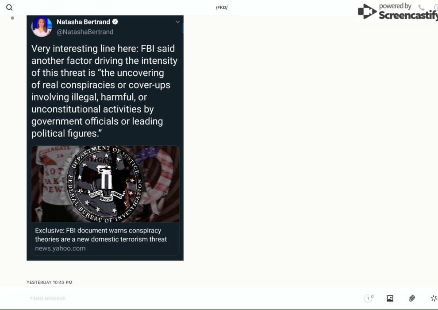Click the gray dot beside the message
438x310 pixels.
pos(12,18)
